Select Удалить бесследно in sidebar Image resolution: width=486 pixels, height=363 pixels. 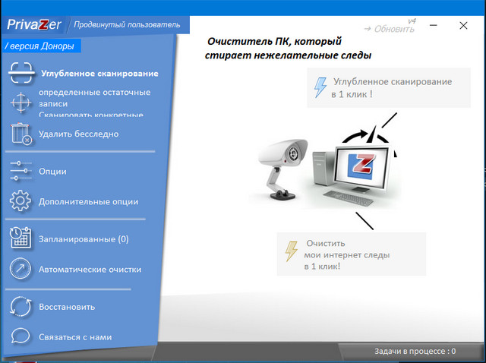(78, 134)
